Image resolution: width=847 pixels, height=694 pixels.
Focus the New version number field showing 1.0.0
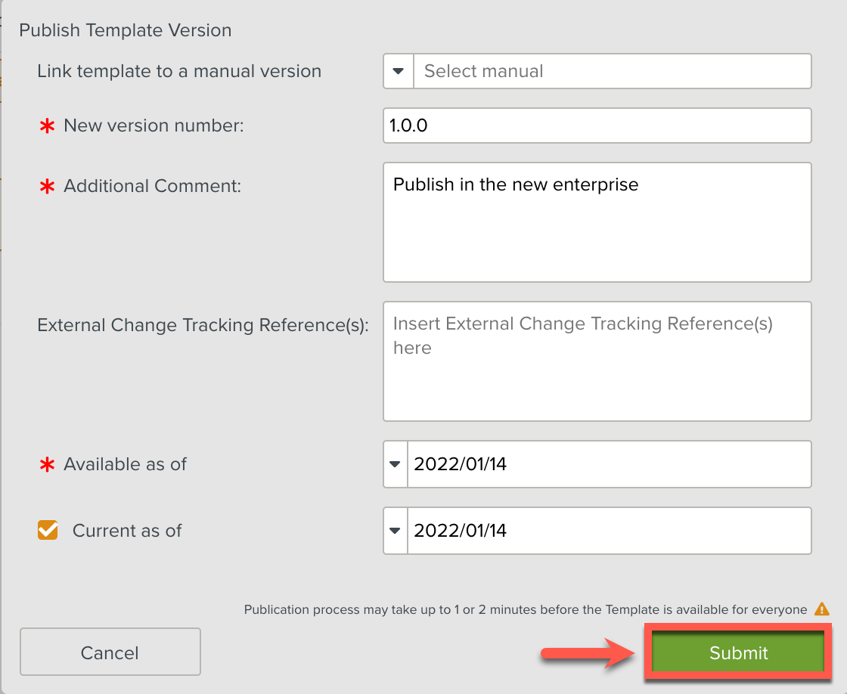tap(597, 125)
